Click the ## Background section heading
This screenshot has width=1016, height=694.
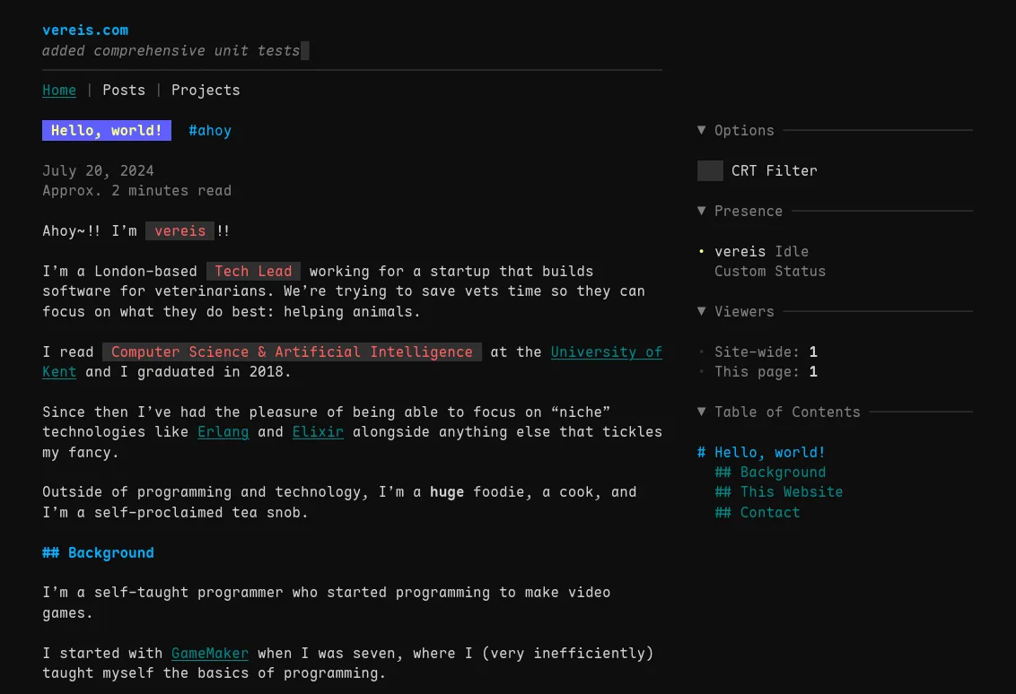(98, 552)
